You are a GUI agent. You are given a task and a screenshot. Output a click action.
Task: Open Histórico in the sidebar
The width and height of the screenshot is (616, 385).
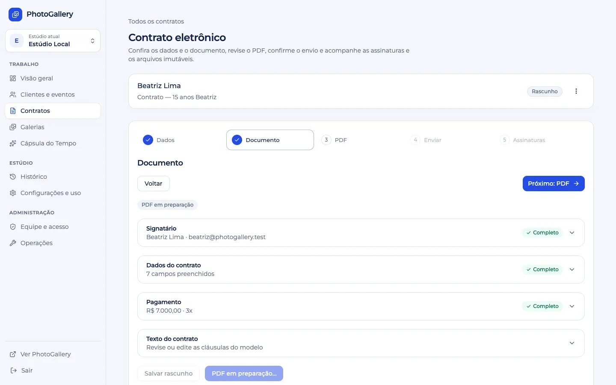tap(53, 177)
